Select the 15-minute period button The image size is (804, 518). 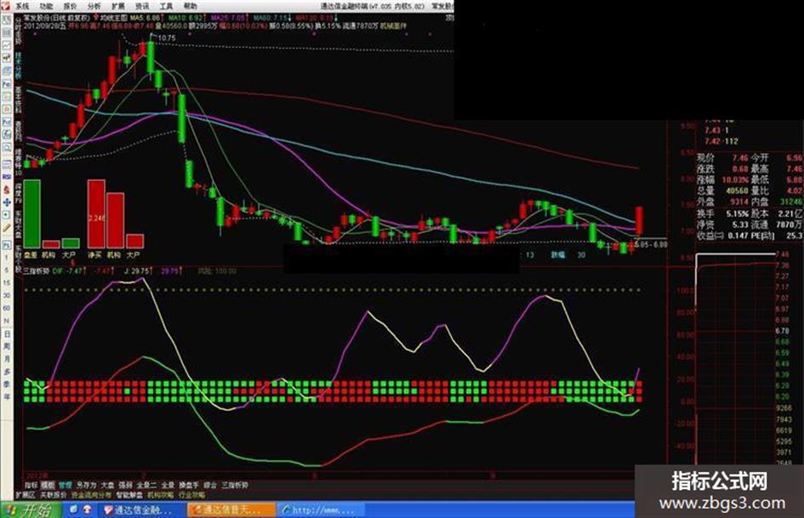point(7,283)
